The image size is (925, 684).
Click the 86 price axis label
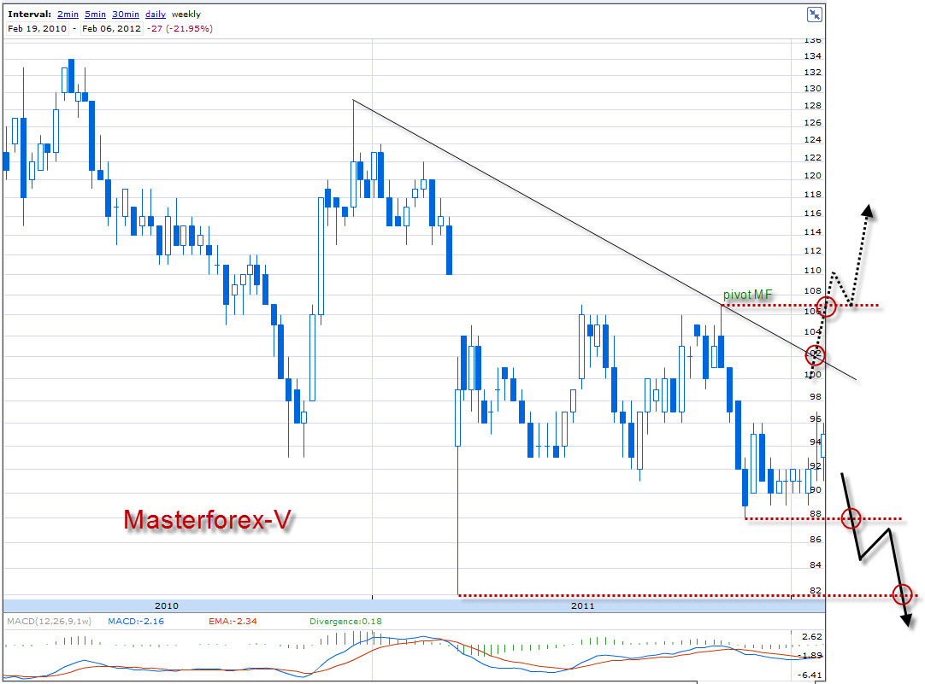816,539
